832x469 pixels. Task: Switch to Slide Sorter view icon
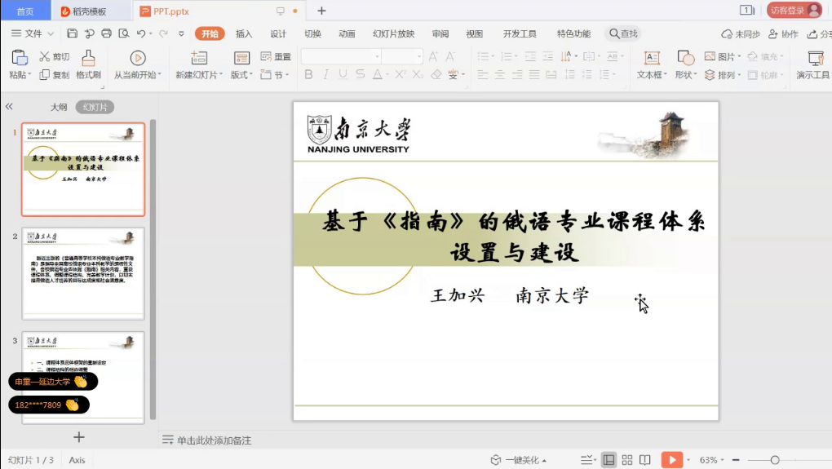[x=627, y=460]
